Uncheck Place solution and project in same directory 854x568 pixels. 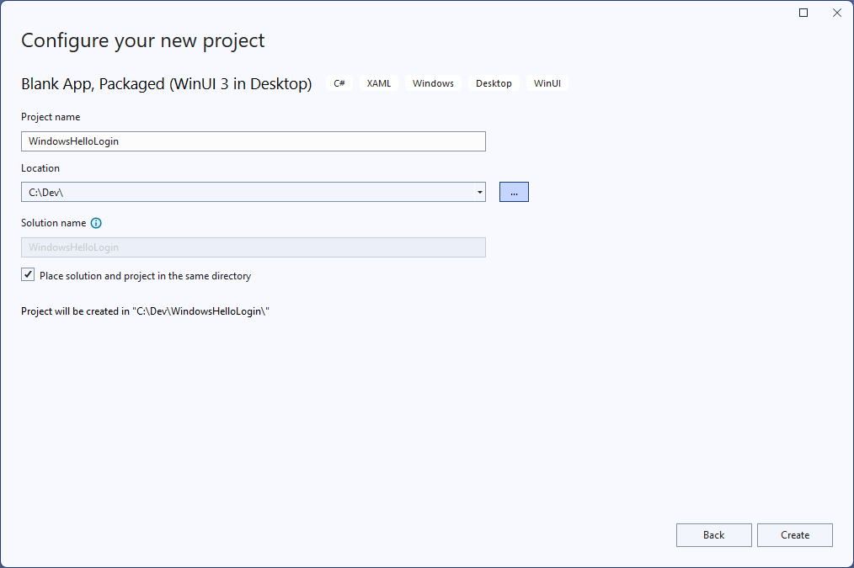tap(28, 273)
